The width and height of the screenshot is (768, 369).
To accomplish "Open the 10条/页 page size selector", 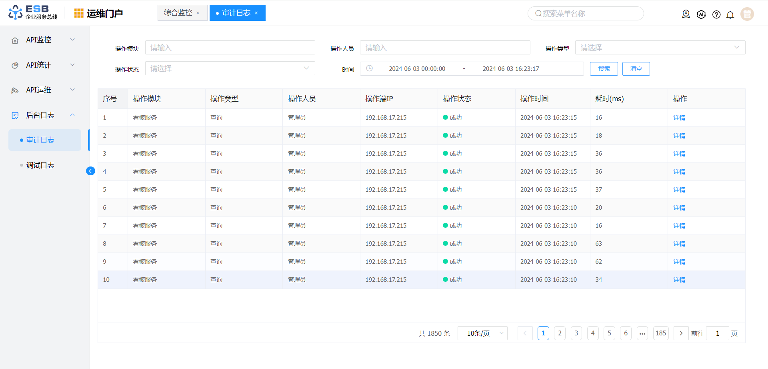I will pos(482,333).
